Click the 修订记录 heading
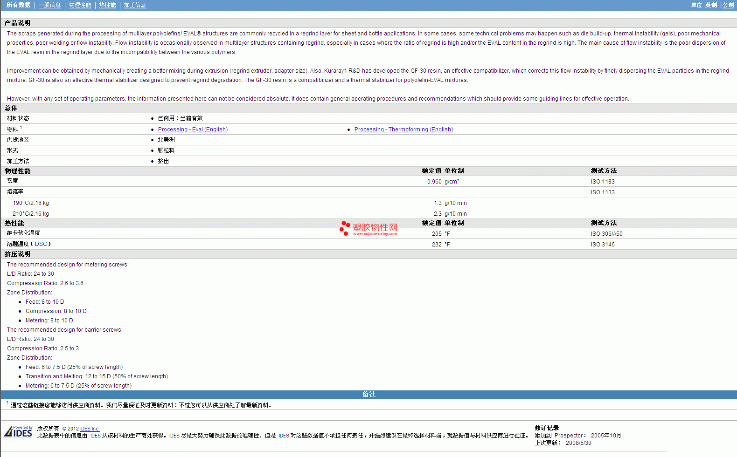The width and height of the screenshot is (737, 457). 547,428
